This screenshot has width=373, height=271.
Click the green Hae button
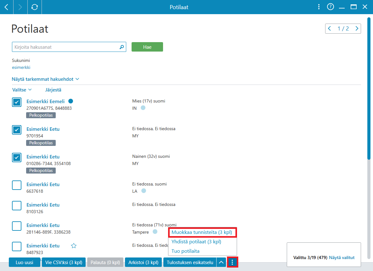(x=147, y=47)
